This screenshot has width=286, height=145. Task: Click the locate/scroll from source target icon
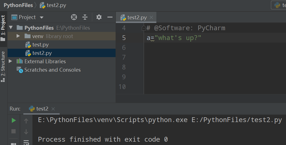point(74,17)
